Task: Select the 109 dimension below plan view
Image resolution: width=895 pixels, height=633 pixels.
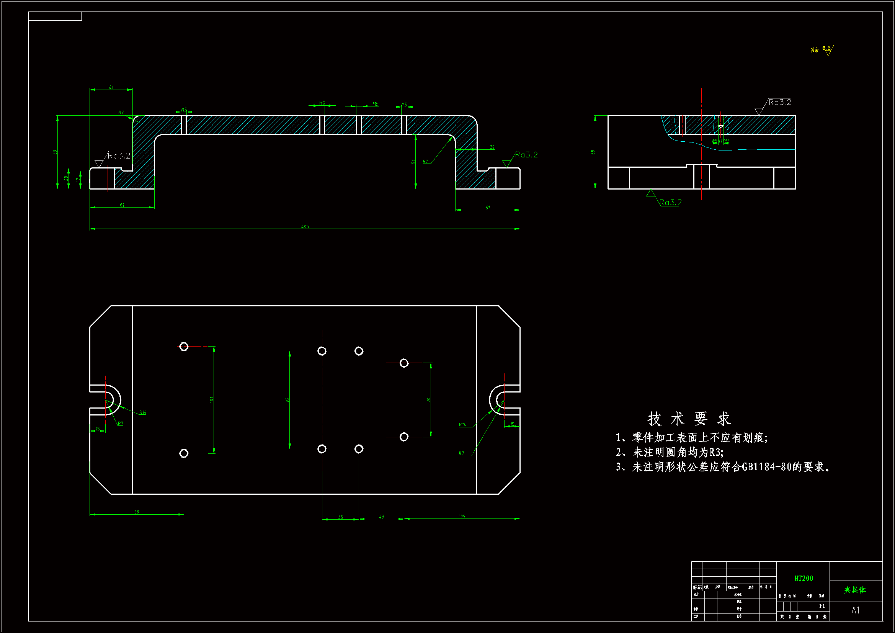Action: (462, 516)
